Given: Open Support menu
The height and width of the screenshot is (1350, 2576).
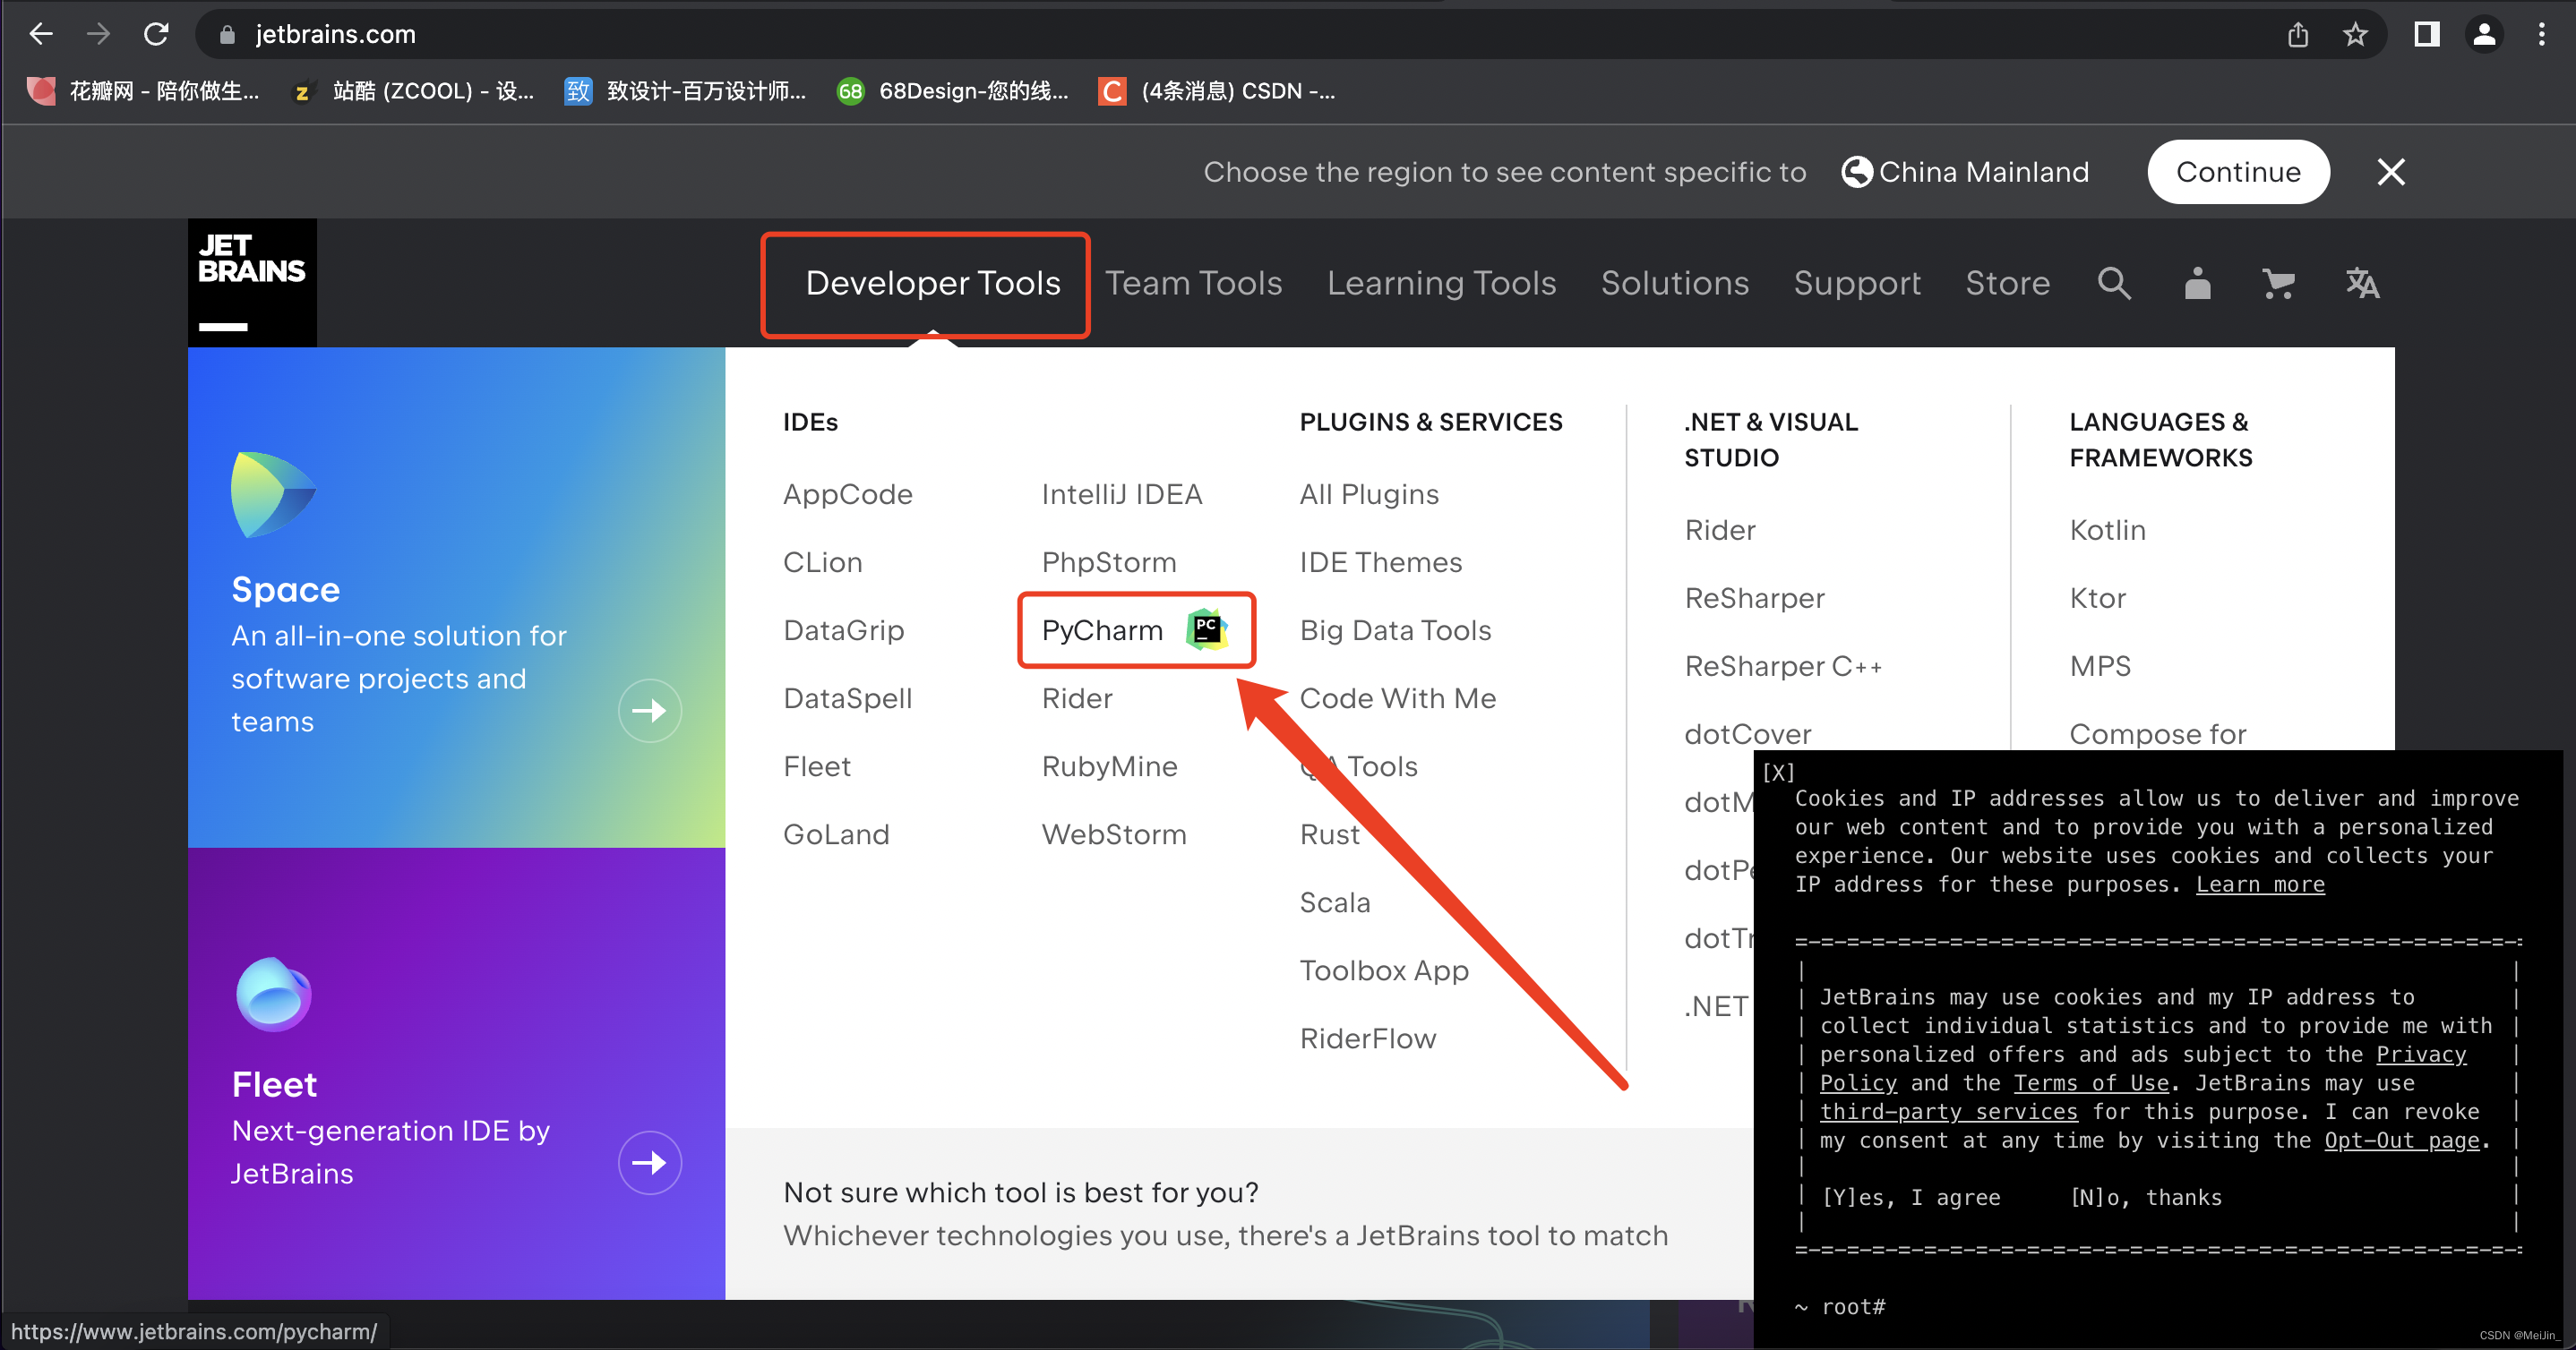Looking at the screenshot, I should pyautogui.click(x=1857, y=283).
